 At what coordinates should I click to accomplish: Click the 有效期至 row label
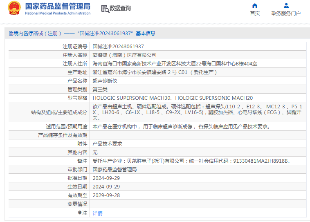tap(77, 195)
